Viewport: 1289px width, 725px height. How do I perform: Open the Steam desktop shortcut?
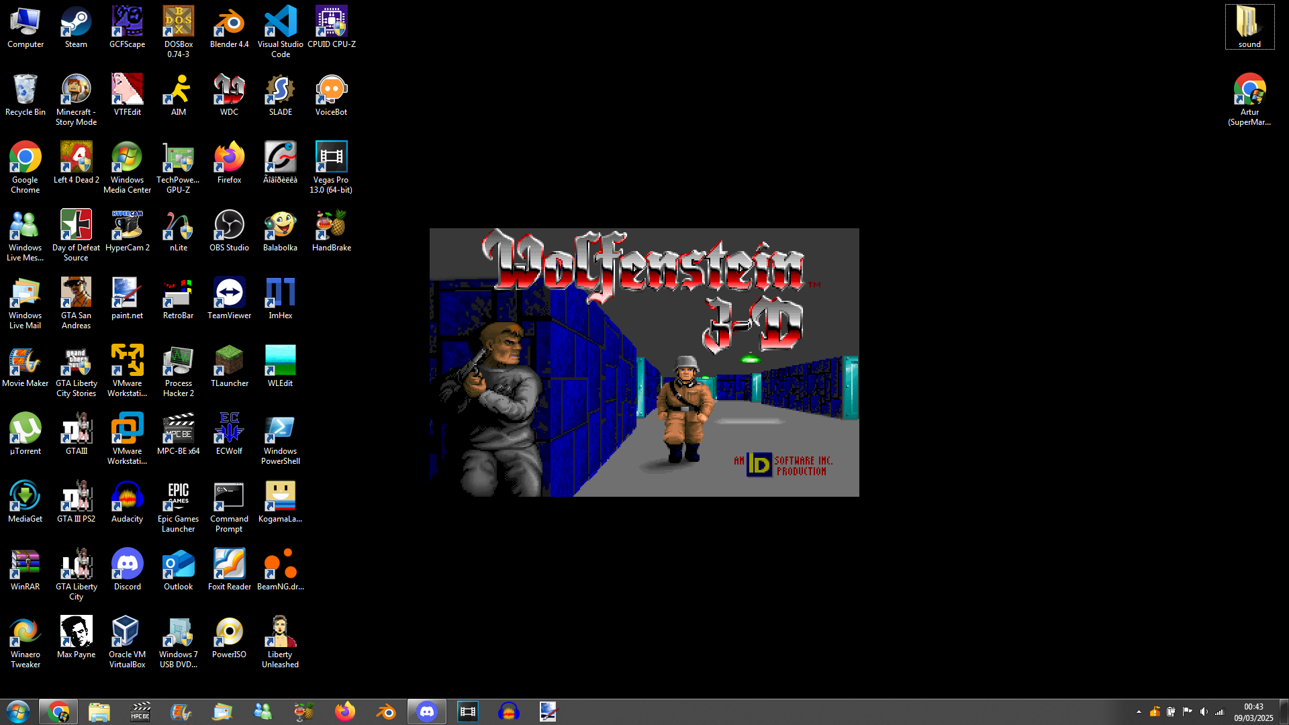[x=76, y=26]
